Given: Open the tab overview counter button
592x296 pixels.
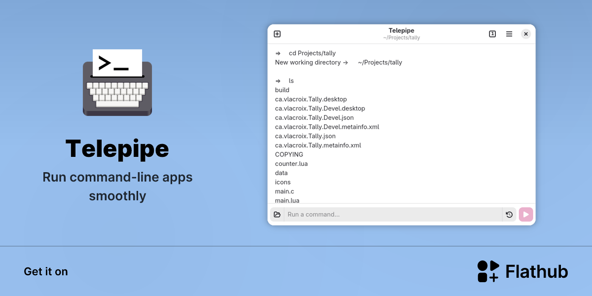Looking at the screenshot, I should pyautogui.click(x=492, y=34).
